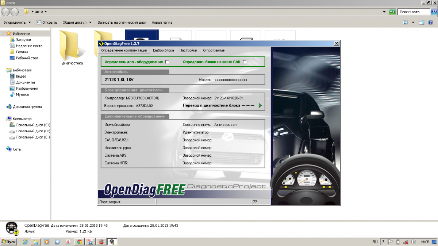438x246 pixels.
Task: Click 'Открыть' button in Explorer toolbar
Action: click(47, 22)
